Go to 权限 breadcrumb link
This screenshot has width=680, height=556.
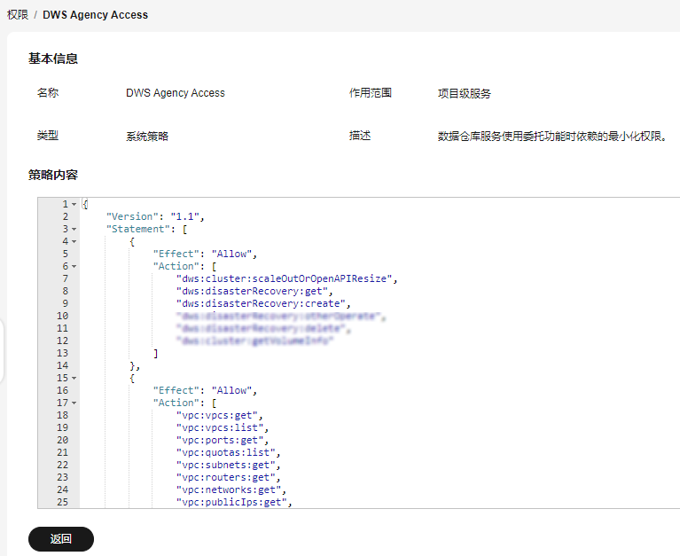click(18, 15)
